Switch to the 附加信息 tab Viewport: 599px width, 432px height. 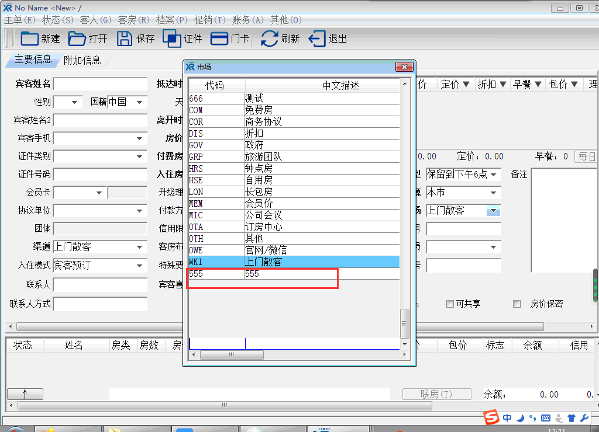click(82, 60)
